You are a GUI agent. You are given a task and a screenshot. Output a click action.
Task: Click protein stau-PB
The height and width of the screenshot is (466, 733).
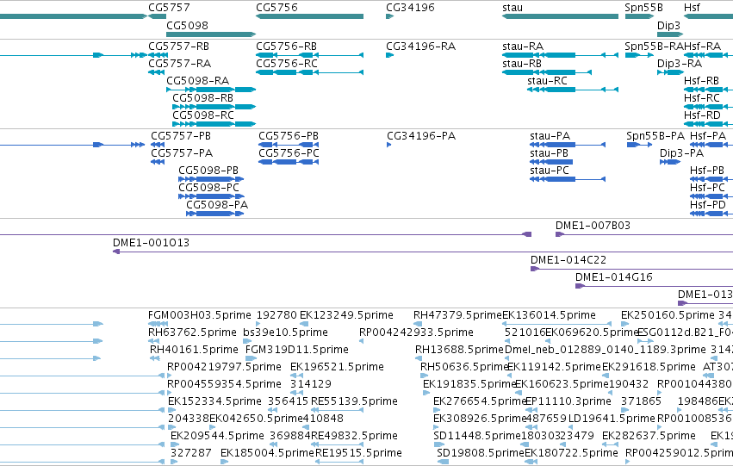pos(549,153)
